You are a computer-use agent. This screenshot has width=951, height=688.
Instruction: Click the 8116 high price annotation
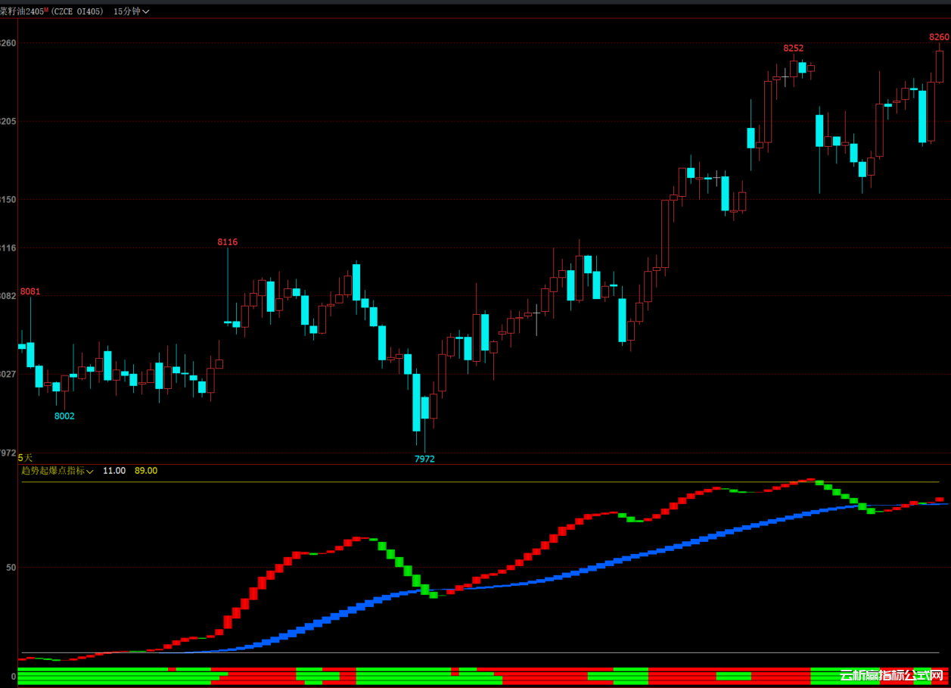pos(227,242)
